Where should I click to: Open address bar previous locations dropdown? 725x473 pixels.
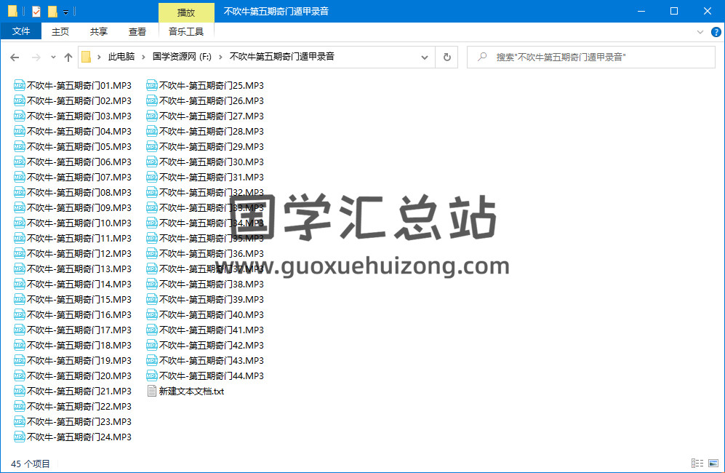425,57
